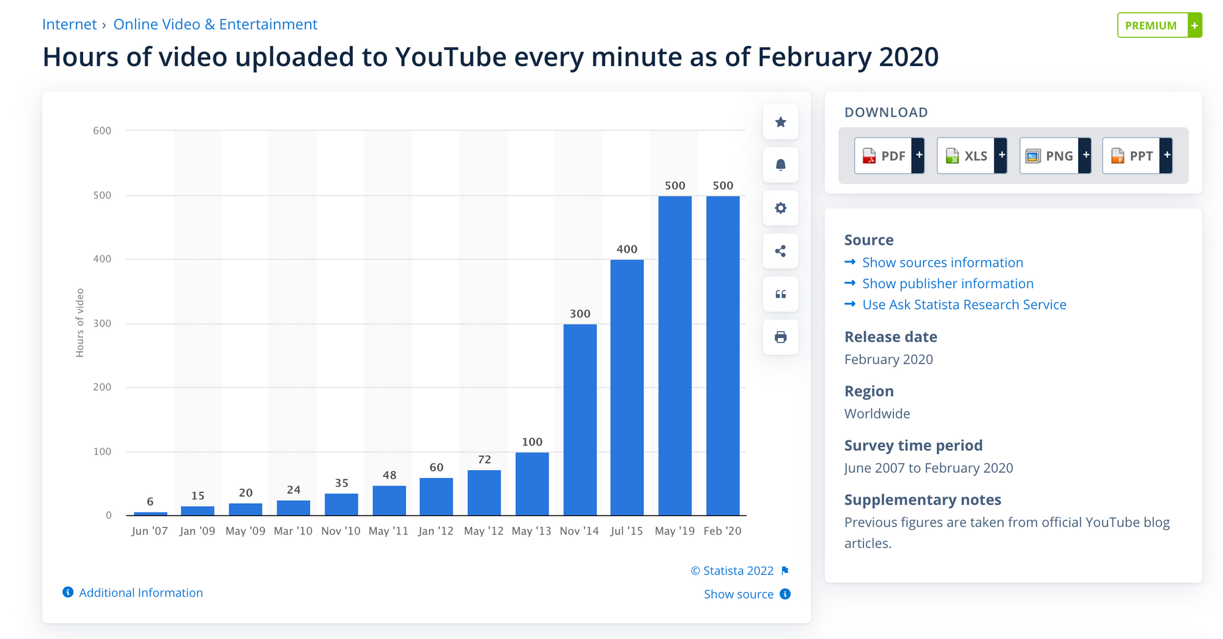Select the Jan '12 bar showing 60
1223x639 pixels.
[437, 497]
